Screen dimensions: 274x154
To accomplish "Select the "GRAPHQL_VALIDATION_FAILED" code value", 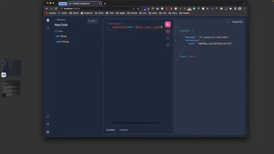I will tap(215, 44).
